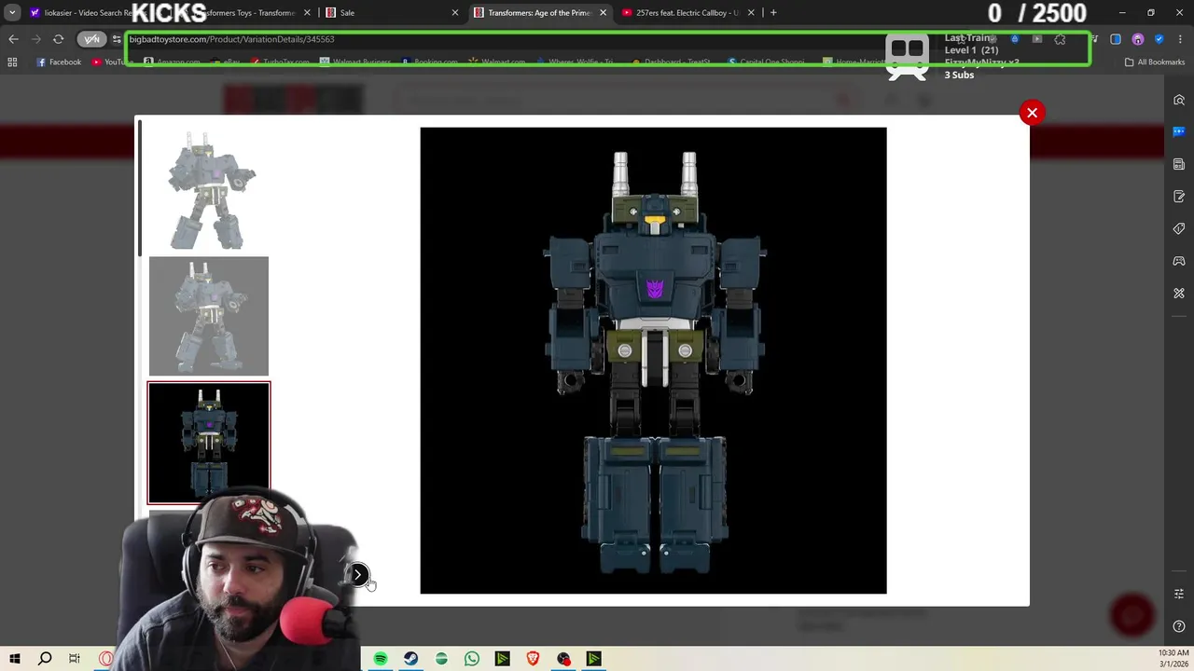Open Windows taskbar search
The image size is (1194, 671).
(x=45, y=659)
